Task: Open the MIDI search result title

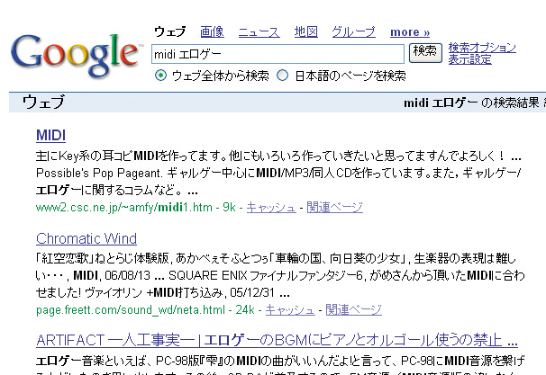Action: click(50, 135)
